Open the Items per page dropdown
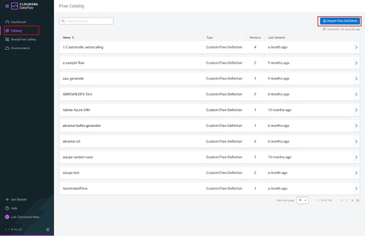 pos(302,200)
